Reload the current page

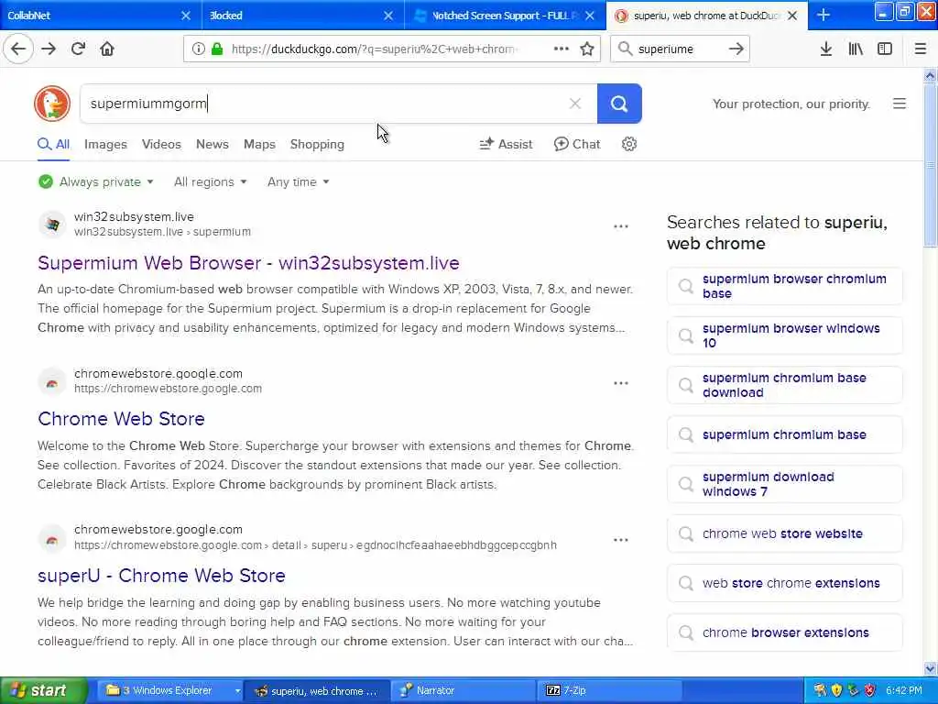pos(78,49)
